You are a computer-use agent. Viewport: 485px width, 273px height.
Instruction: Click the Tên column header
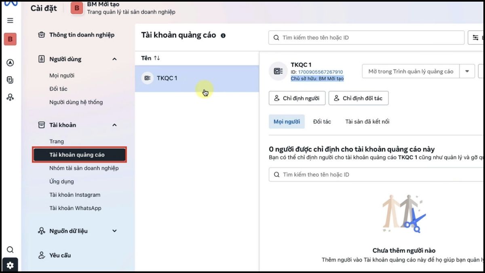point(146,58)
